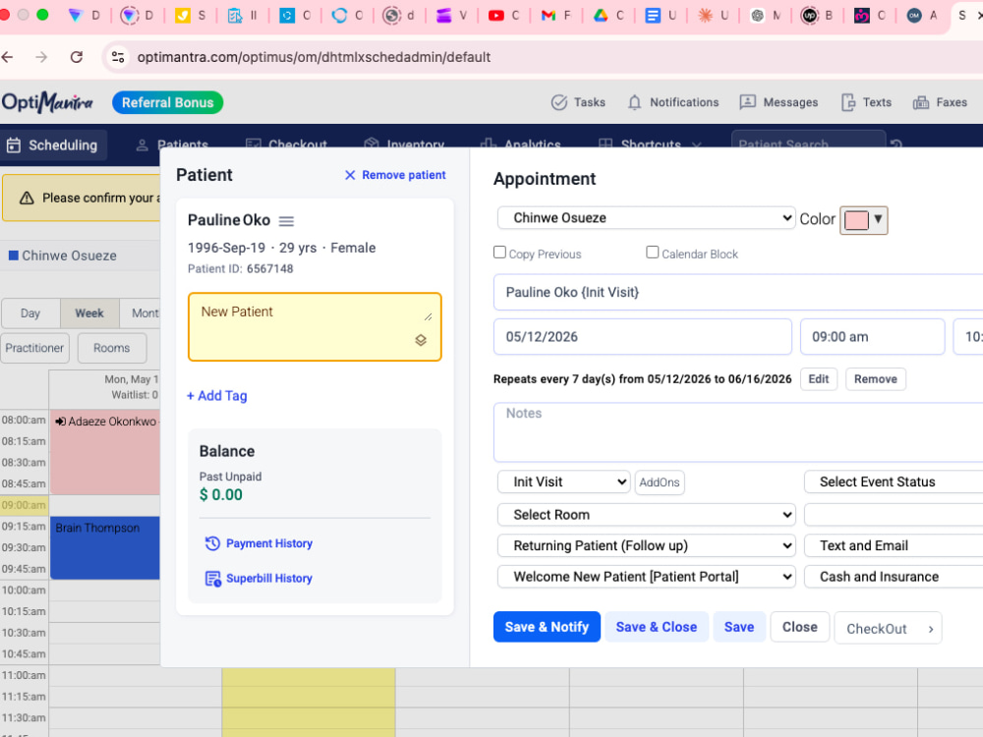Click the Superbill History document icon

click(213, 579)
